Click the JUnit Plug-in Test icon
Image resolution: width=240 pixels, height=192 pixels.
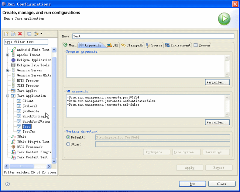click(13, 142)
